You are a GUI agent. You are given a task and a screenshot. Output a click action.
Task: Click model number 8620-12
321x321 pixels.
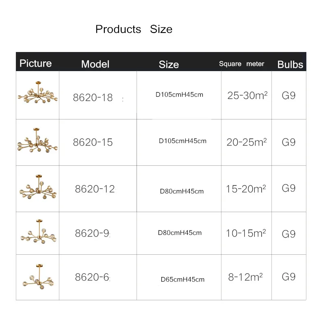click(x=95, y=189)
